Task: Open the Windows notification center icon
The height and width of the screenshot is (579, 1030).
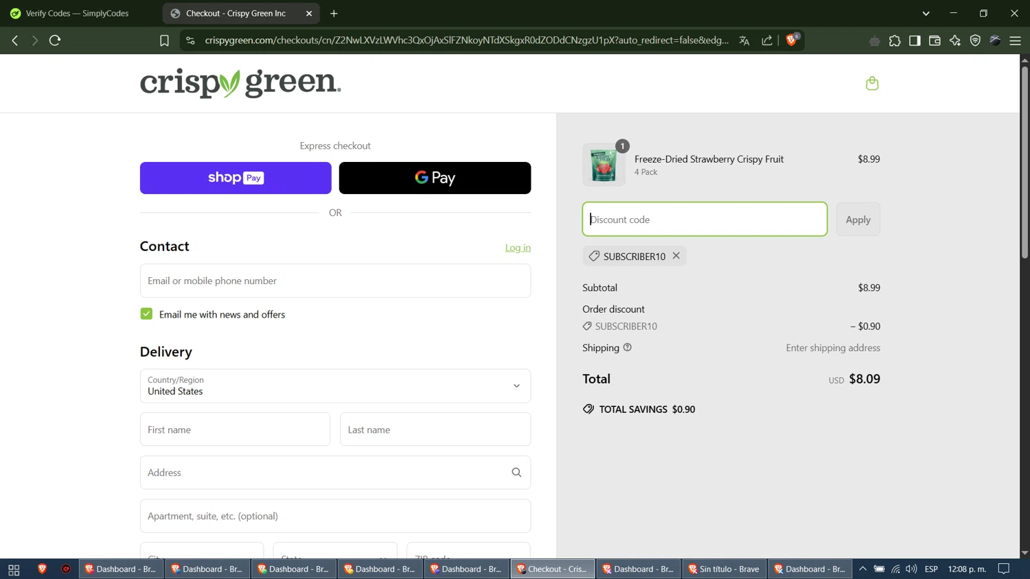Action: (1004, 569)
